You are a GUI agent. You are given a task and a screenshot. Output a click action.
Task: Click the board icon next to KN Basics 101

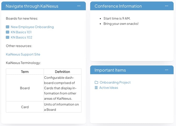(7, 32)
